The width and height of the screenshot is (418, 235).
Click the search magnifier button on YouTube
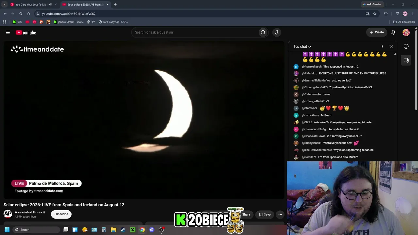point(263,32)
